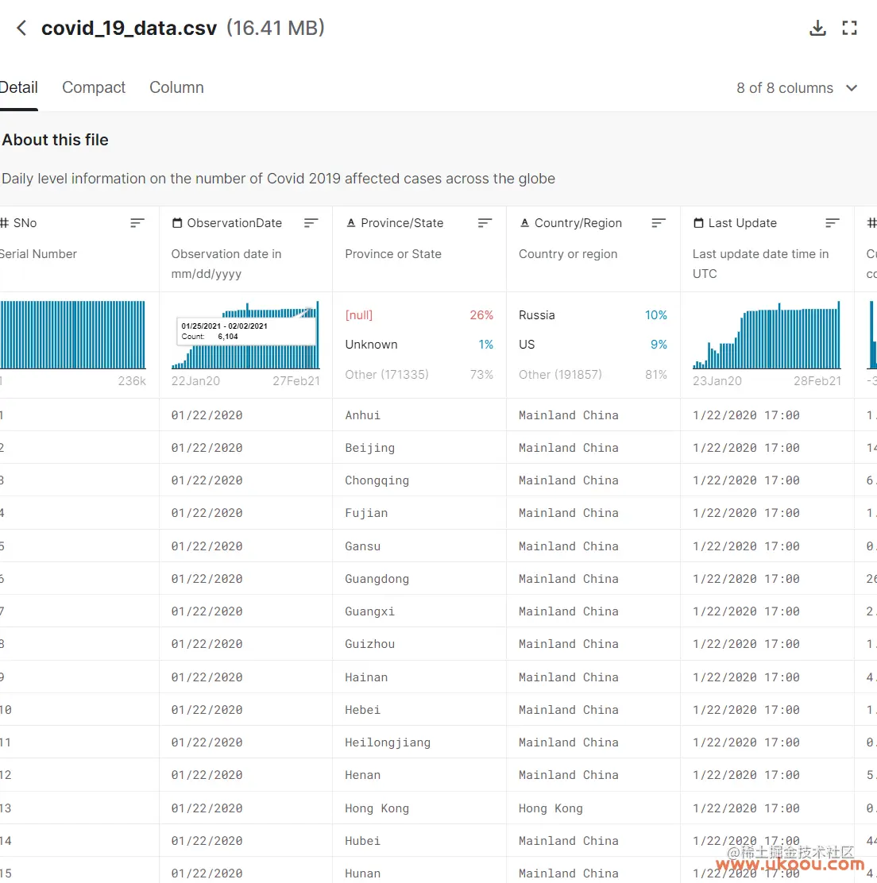Sort by the Province/State column
The width and height of the screenshot is (877, 883).
pyautogui.click(x=485, y=223)
